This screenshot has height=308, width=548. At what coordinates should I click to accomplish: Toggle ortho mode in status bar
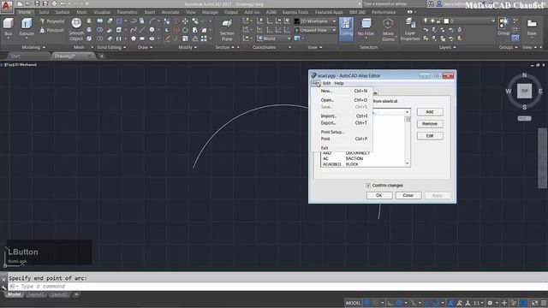click(390, 303)
